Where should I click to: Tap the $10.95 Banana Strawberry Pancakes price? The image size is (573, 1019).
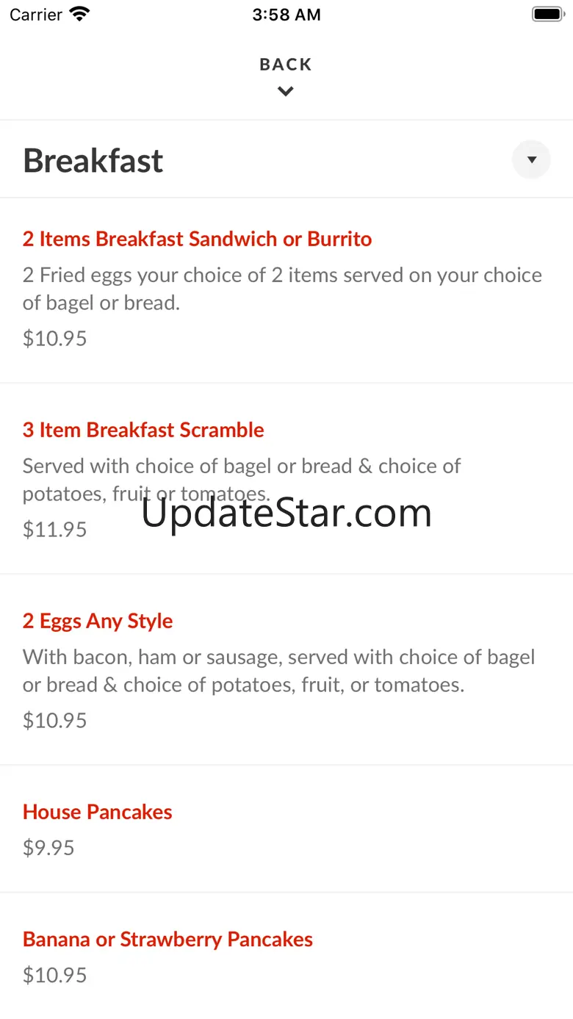[x=54, y=975]
